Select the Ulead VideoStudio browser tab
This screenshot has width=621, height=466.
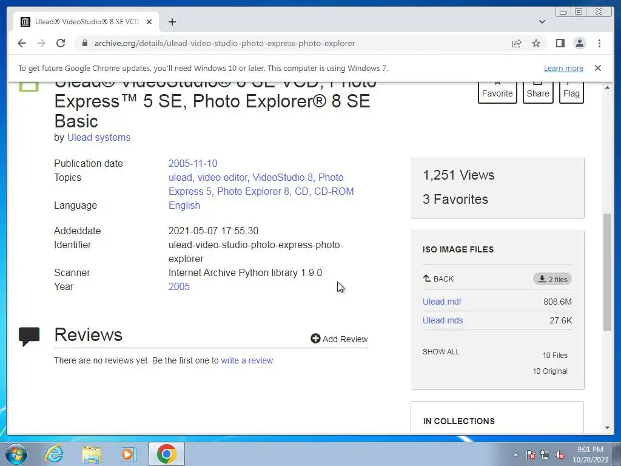tap(86, 22)
